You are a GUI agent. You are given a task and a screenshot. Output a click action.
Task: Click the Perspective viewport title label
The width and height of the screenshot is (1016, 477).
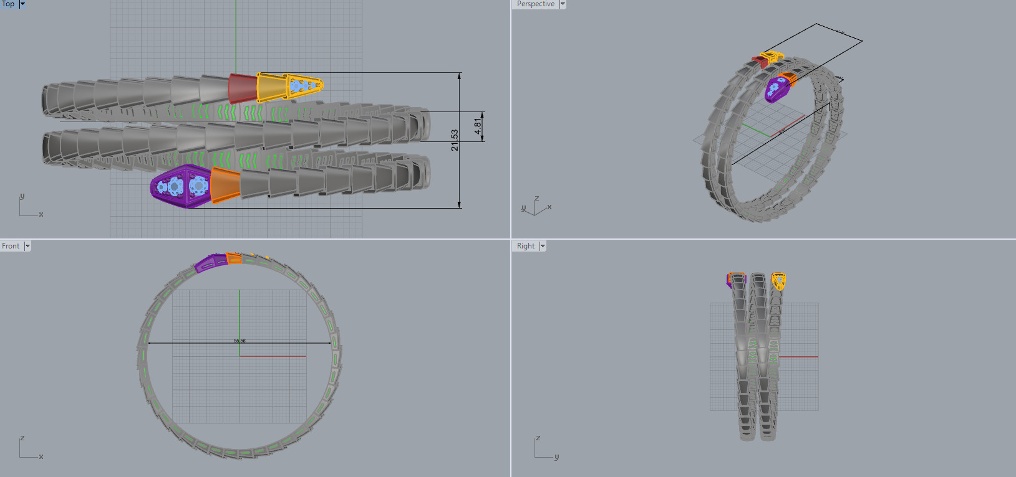pos(535,4)
